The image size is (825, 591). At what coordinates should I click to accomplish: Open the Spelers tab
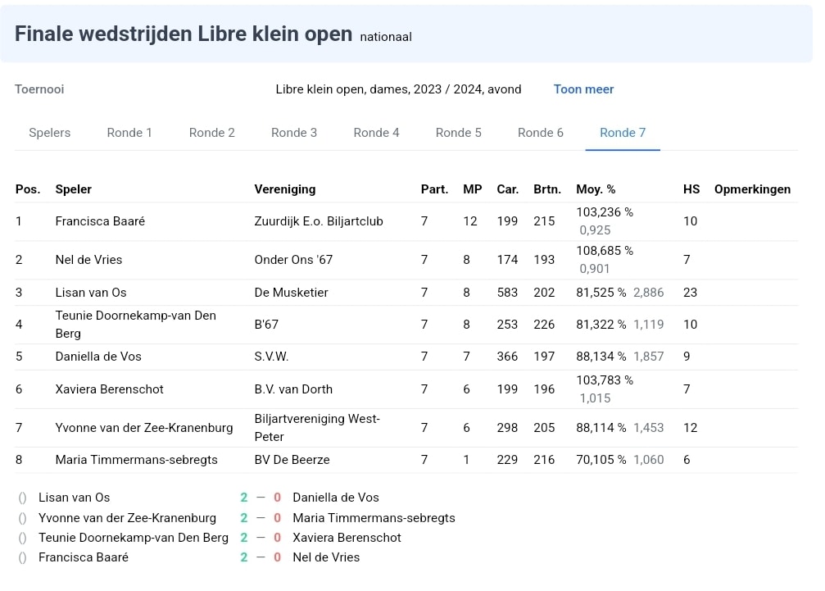pos(49,133)
